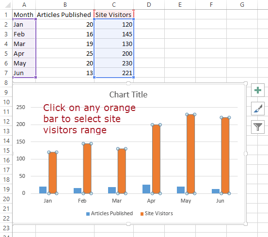
Task: Select the Apr cell in column A
Action: tap(24, 53)
